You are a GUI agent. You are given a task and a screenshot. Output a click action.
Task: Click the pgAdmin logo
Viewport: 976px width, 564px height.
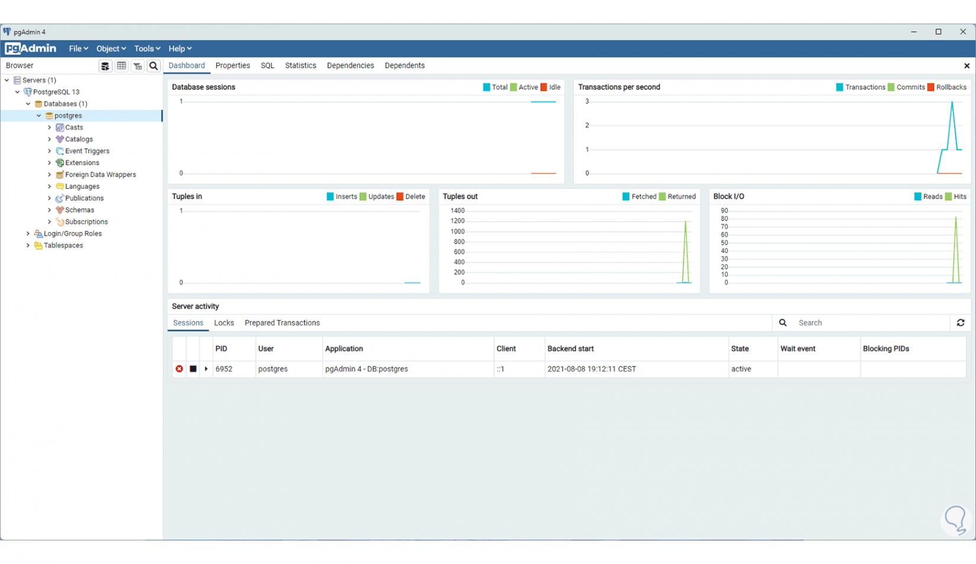31,48
